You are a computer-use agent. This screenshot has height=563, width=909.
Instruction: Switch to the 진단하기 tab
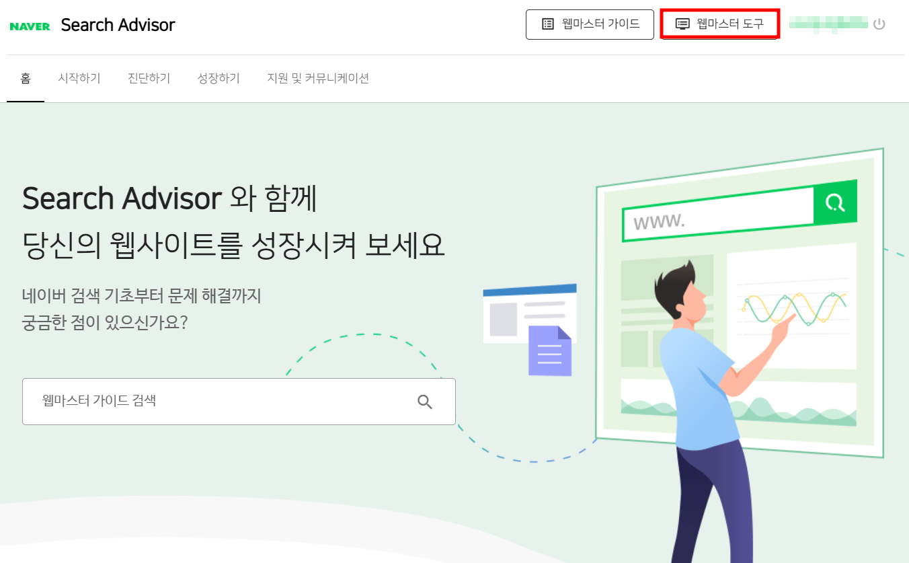point(149,79)
